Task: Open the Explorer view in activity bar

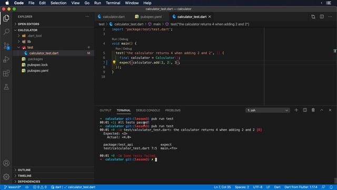Action: coord(6,18)
